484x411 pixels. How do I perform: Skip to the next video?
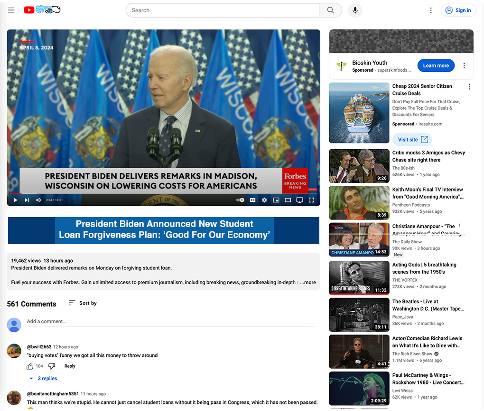(x=27, y=200)
